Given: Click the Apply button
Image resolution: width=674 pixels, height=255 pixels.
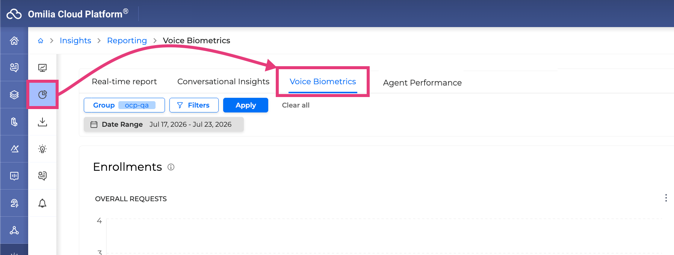Looking at the screenshot, I should (246, 105).
